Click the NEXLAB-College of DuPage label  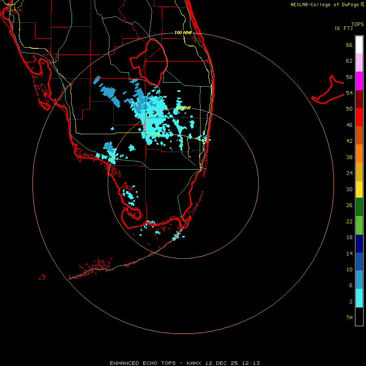(x=325, y=4)
